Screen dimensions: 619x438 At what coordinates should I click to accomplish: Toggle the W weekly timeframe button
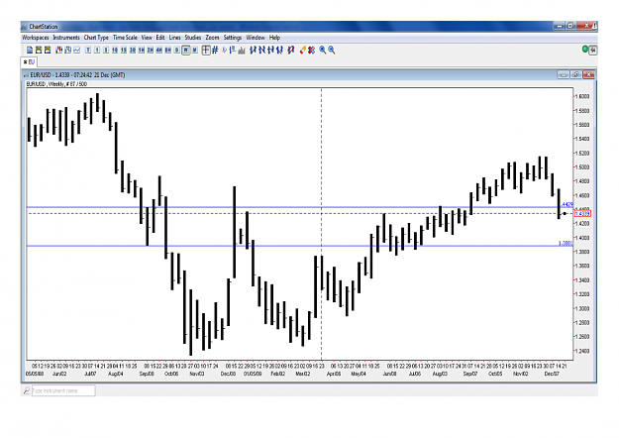[185, 50]
